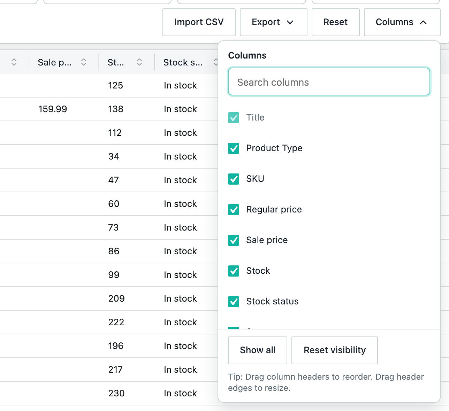
Task: Select the 159.99 sale price cell
Action: 53,109
